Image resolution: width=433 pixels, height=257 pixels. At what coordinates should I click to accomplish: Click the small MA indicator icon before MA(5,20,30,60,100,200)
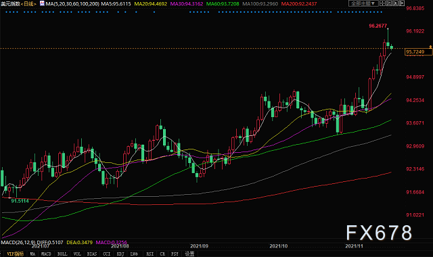(x=42, y=3)
